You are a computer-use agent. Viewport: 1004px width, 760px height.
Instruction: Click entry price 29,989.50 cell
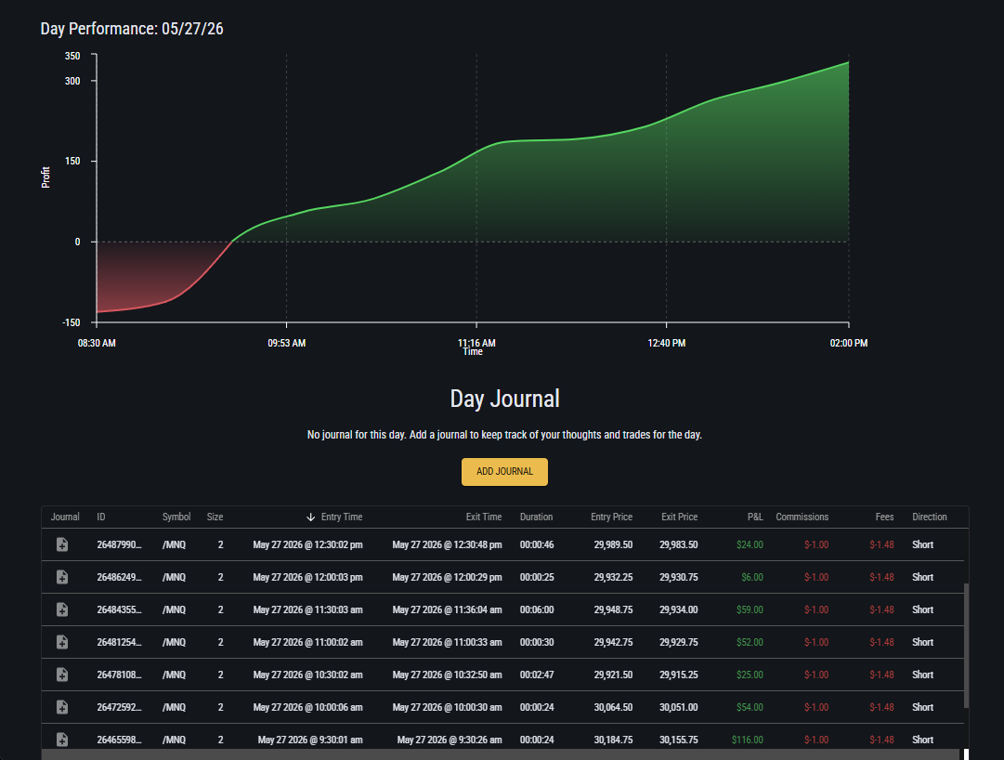click(613, 544)
